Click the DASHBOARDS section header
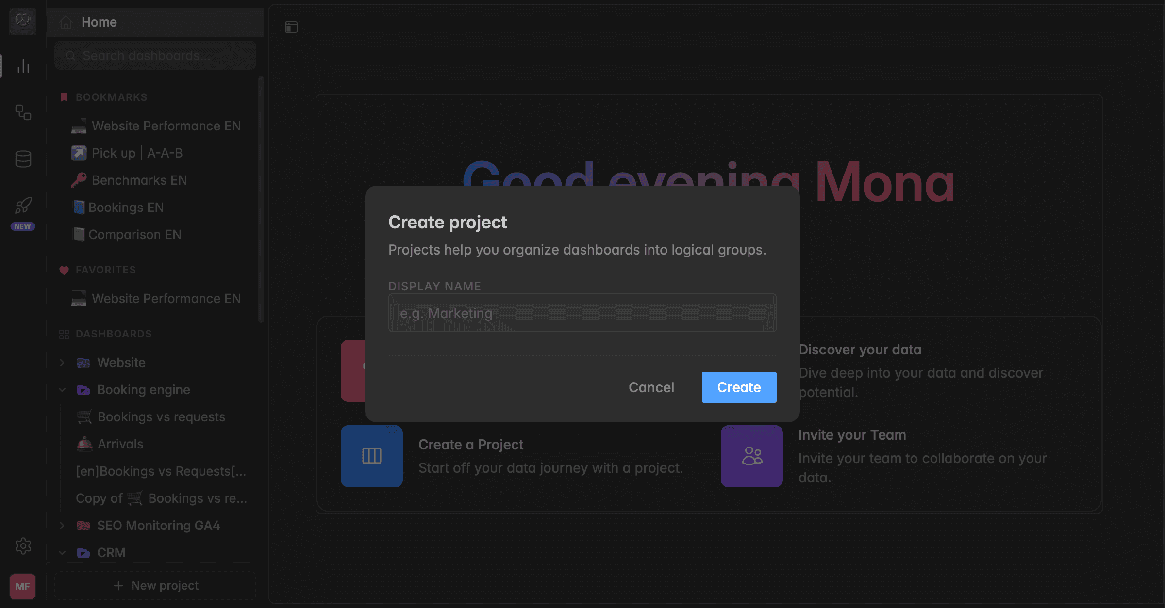Viewport: 1165px width, 608px height. point(114,334)
